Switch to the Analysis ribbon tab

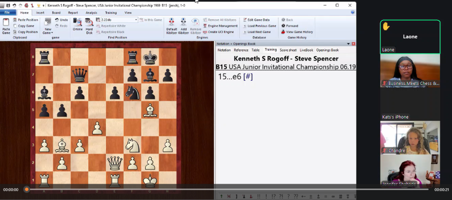91,13
